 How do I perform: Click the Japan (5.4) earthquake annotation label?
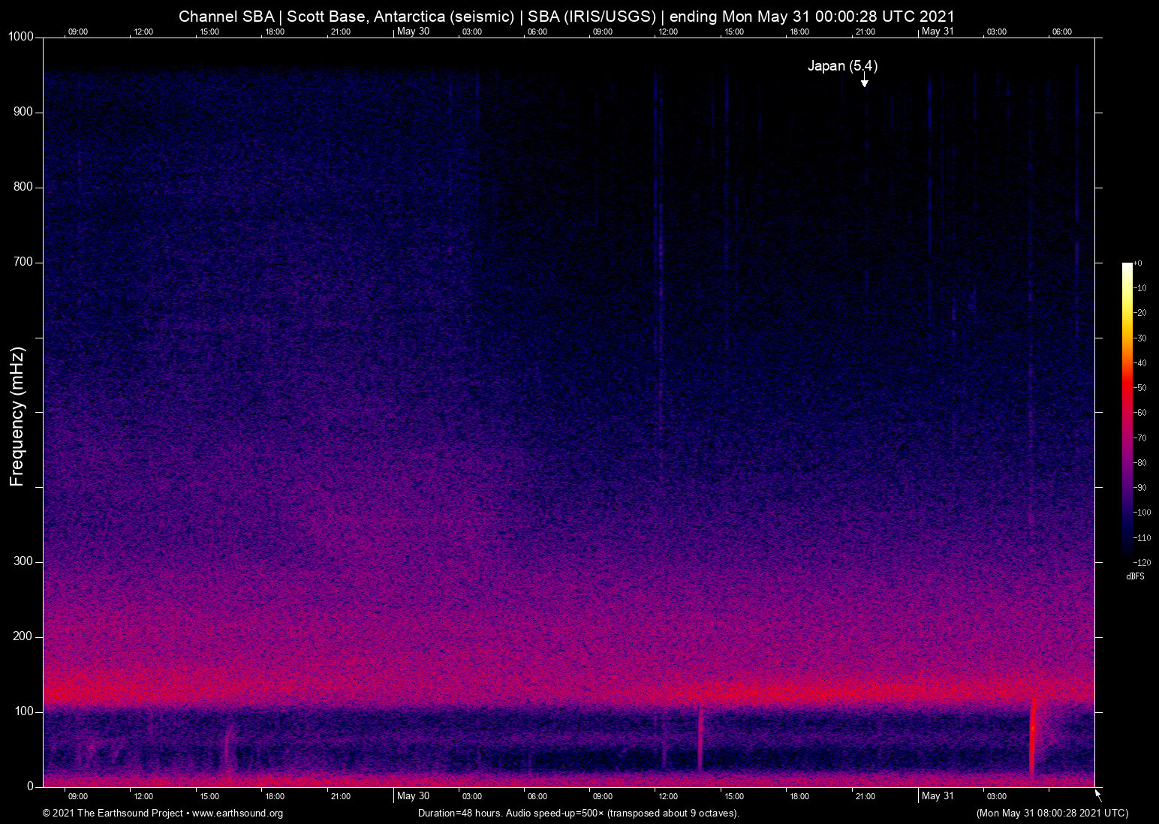pyautogui.click(x=842, y=66)
